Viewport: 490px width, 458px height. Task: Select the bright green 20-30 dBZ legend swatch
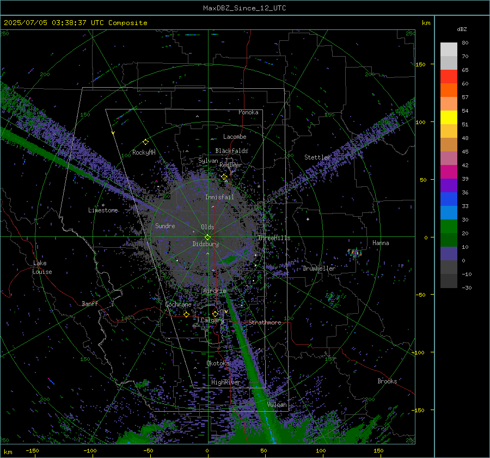coord(449,226)
